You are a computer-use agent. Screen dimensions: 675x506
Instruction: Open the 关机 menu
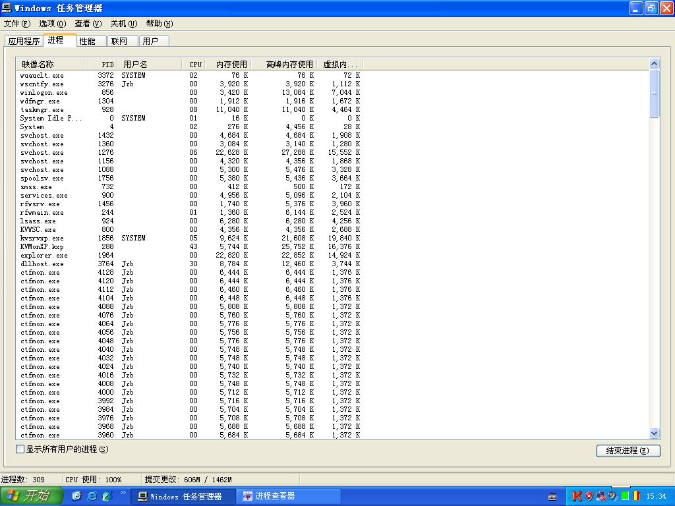coord(123,24)
